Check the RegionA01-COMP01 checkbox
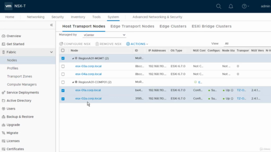 tap(63, 82)
